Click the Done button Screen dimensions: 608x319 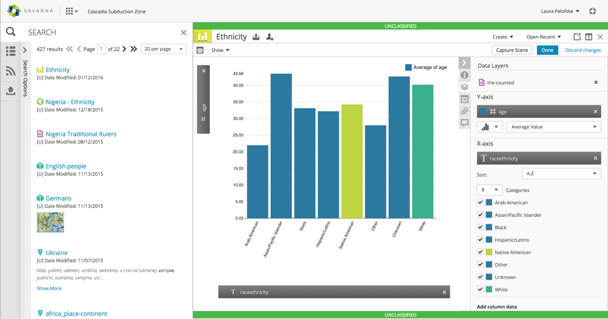(547, 50)
